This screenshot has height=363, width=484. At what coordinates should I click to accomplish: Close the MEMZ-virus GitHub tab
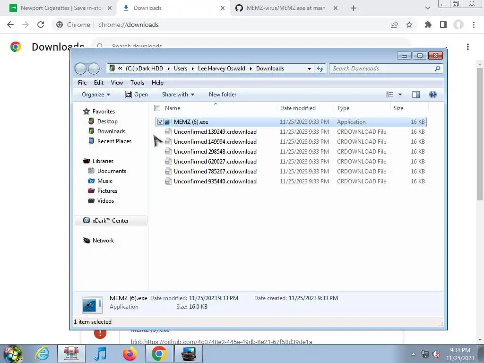tap(336, 8)
